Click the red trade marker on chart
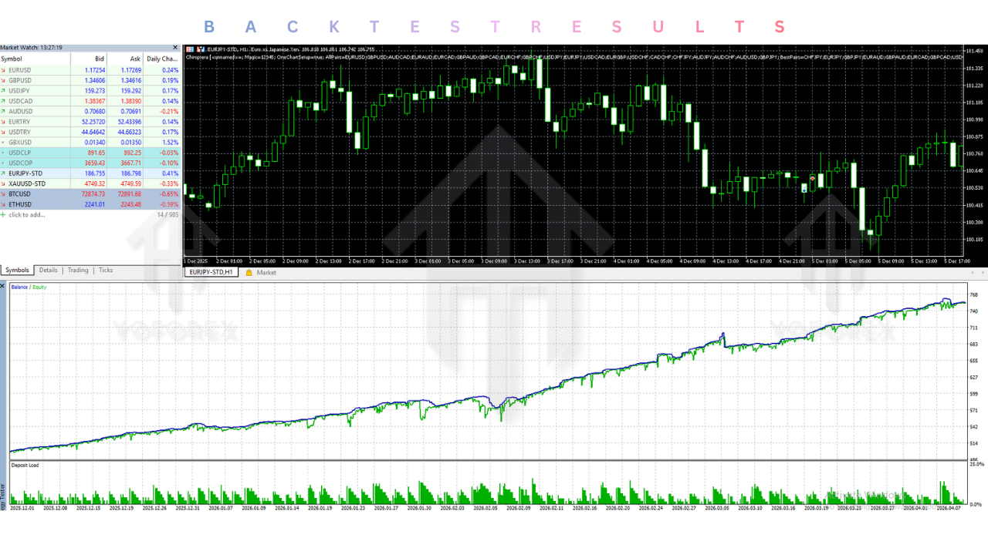This screenshot has width=988, height=555. [x=812, y=178]
